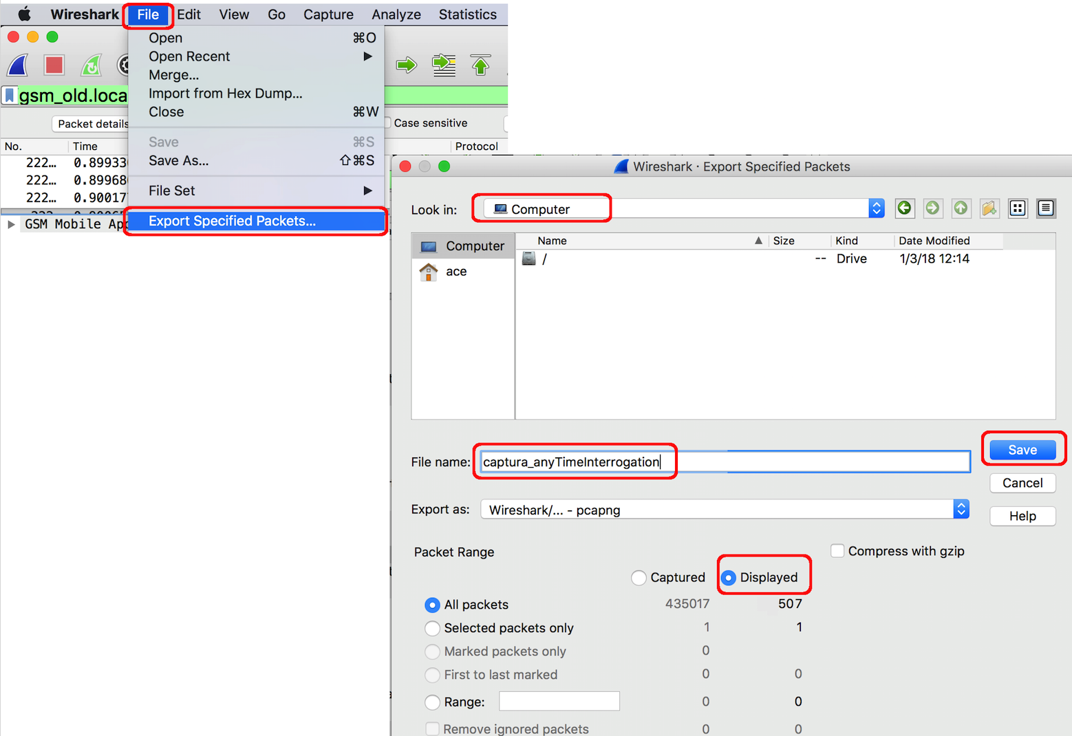Click the blue shark fin start capture icon
This screenshot has width=1072, height=736.
tap(18, 65)
